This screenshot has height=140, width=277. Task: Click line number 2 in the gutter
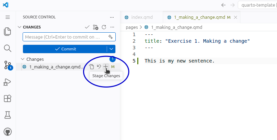[134, 41]
